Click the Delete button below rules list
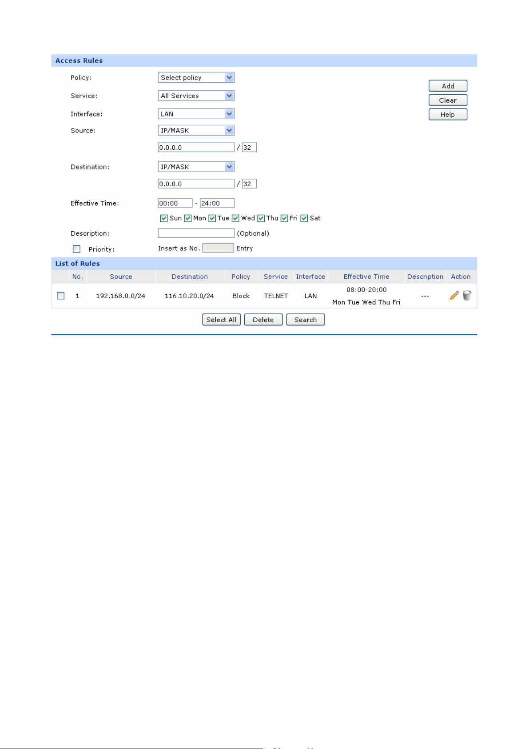The image size is (529, 749). (x=263, y=320)
